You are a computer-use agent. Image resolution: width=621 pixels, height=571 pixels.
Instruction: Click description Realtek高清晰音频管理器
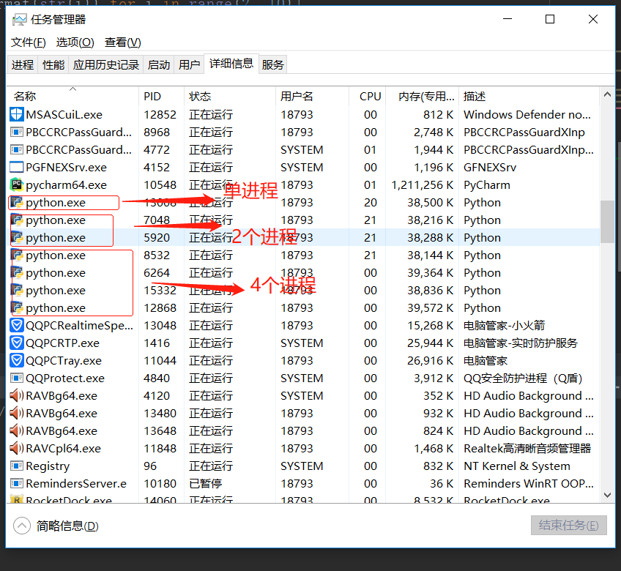click(527, 448)
